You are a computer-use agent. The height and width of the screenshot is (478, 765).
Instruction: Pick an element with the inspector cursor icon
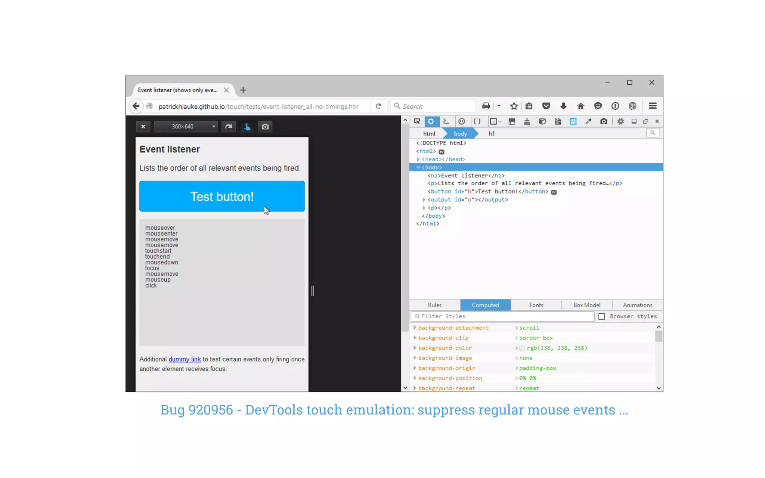(x=417, y=121)
